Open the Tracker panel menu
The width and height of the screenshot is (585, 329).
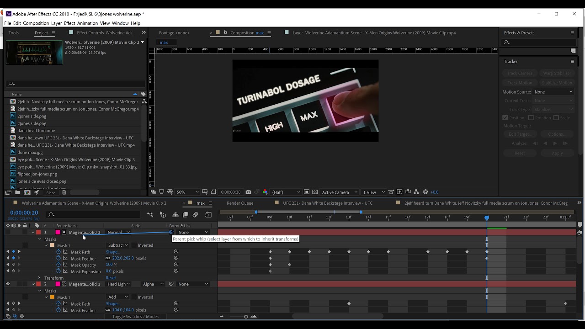coord(572,61)
